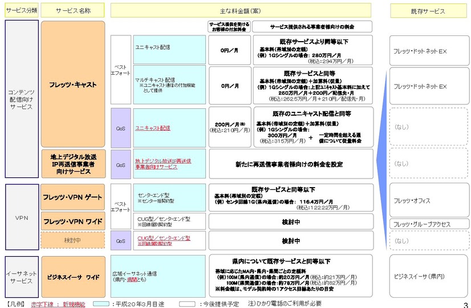
Task: Click the コンテンツ配信向けサービス category box
Action: pyautogui.click(x=22, y=99)
